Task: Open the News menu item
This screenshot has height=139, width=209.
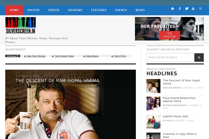Action: pyautogui.click(x=140, y=10)
